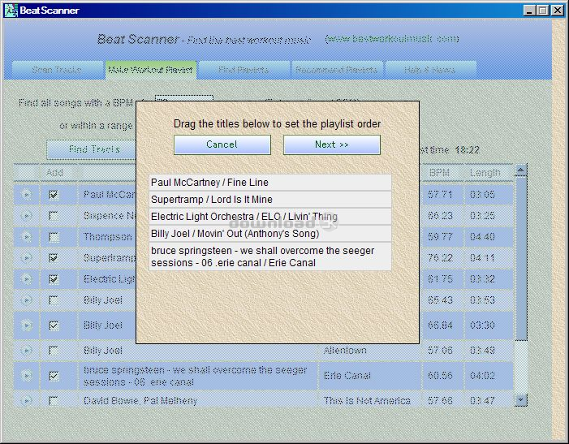Switch to the Scan Tracks tab
The image size is (569, 444).
pyautogui.click(x=57, y=70)
